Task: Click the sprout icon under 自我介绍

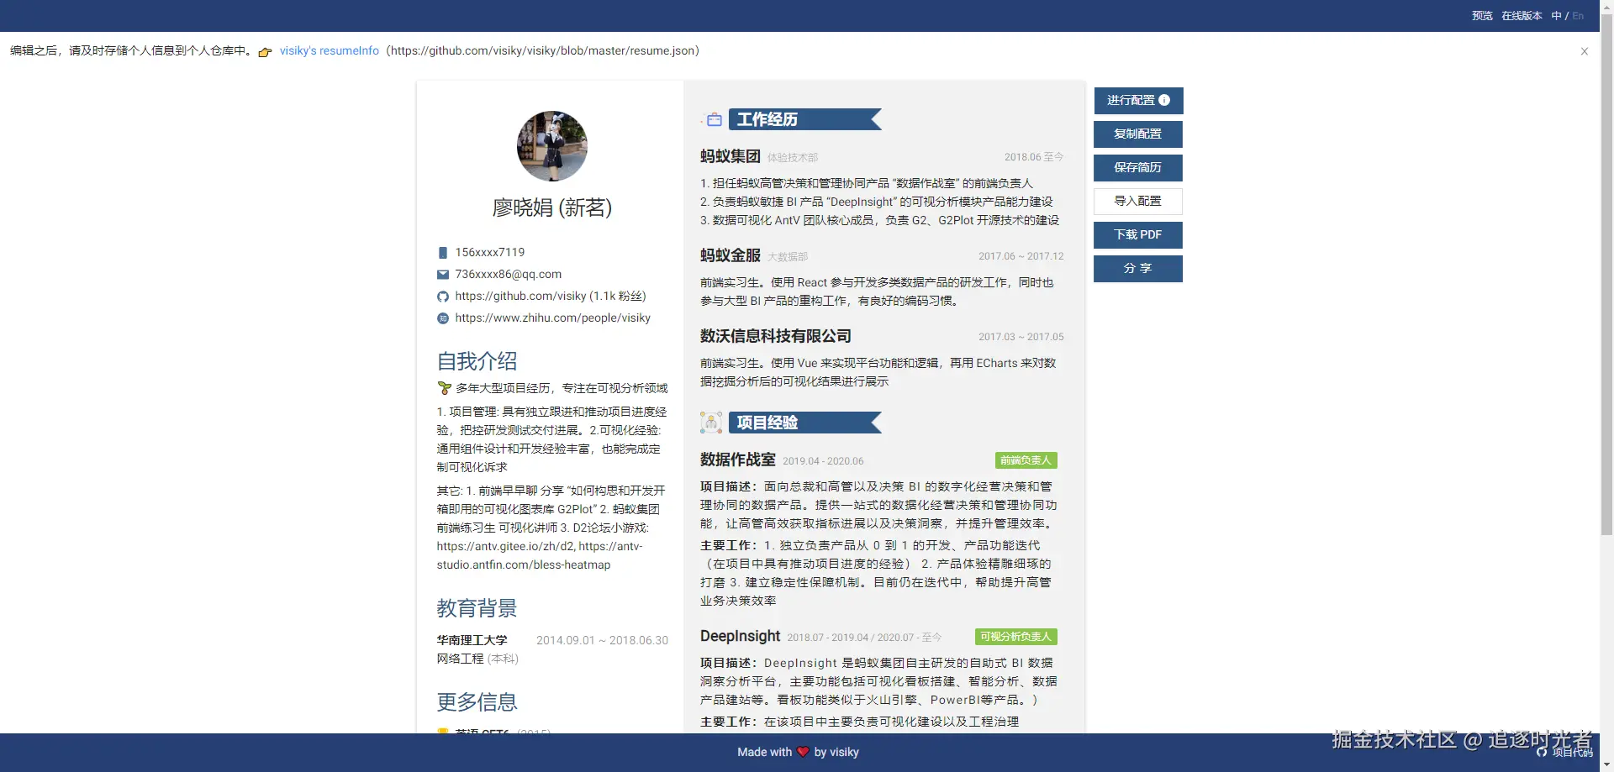Action: tap(445, 388)
